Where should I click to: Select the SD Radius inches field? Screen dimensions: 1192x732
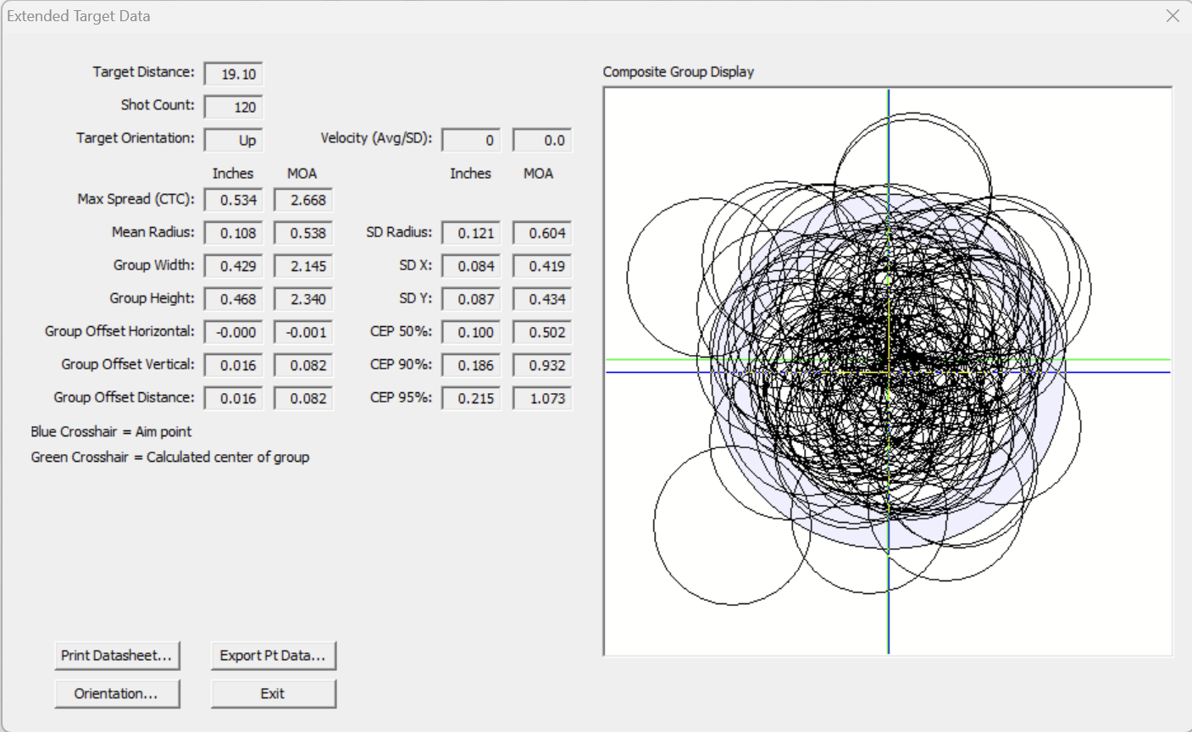471,234
